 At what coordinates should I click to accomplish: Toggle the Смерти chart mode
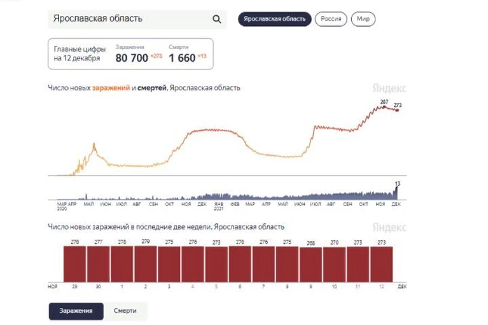(x=125, y=311)
